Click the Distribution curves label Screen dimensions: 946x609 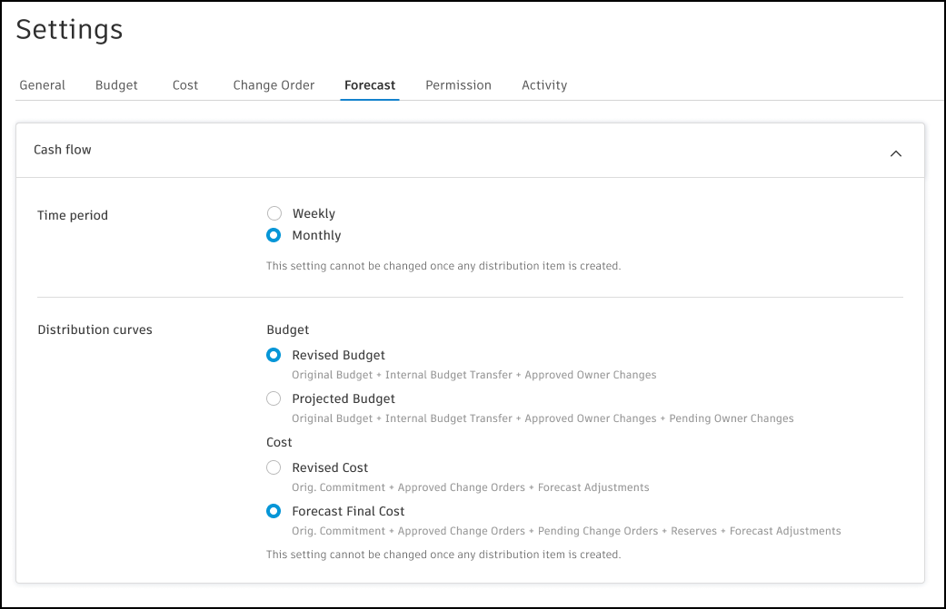(95, 329)
